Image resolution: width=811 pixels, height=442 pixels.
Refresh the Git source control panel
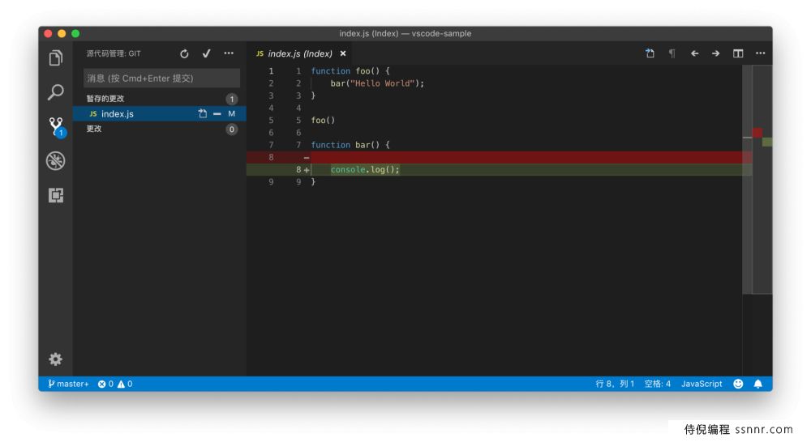pos(184,53)
